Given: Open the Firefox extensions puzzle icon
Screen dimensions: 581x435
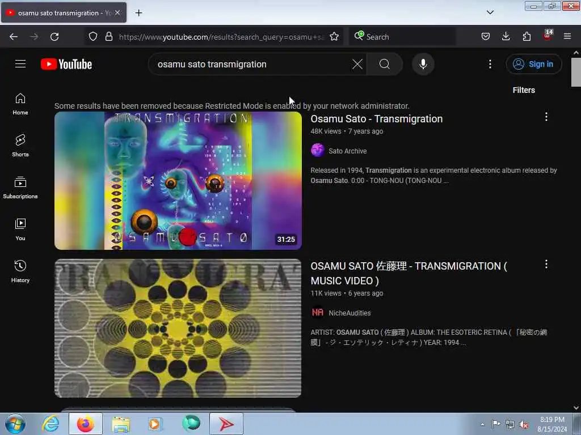Looking at the screenshot, I should [x=527, y=36].
